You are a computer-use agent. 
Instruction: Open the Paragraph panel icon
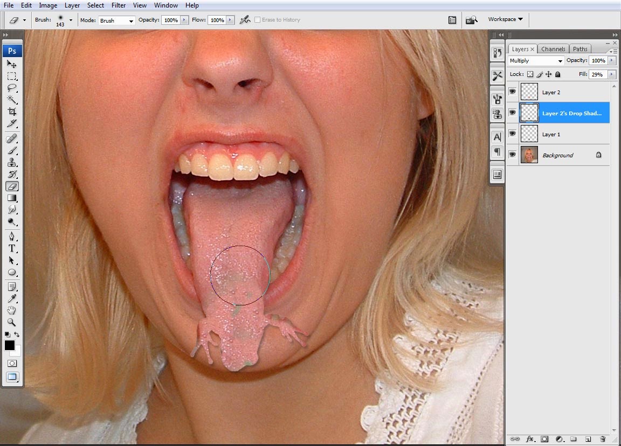click(x=498, y=151)
